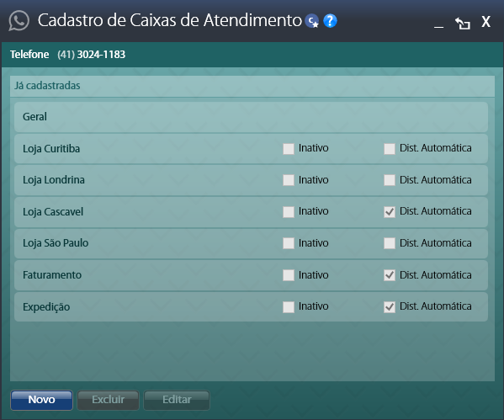504x420 pixels.
Task: Restore window with the arrow icon
Action: tap(463, 24)
